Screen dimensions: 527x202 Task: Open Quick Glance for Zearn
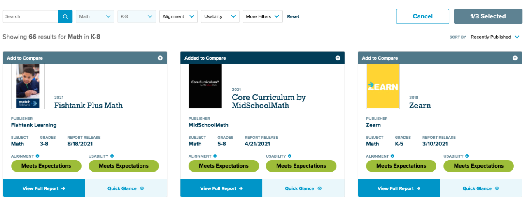pyautogui.click(x=481, y=188)
